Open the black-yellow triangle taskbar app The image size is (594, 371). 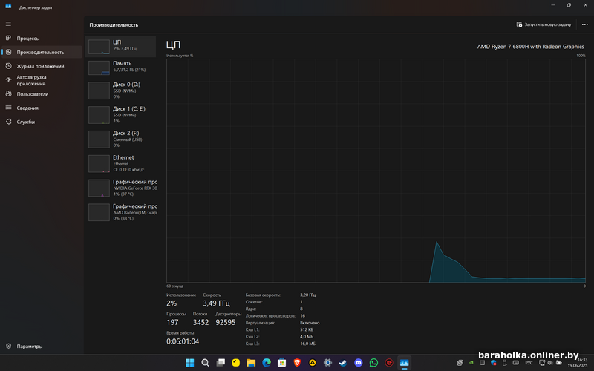pyautogui.click(x=312, y=363)
